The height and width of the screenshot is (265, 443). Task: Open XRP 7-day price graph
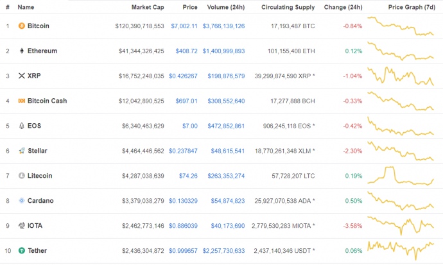pos(401,76)
